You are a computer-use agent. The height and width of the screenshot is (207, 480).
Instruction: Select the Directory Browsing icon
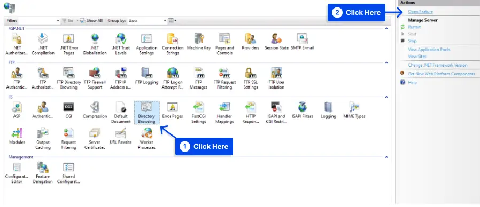(x=146, y=113)
